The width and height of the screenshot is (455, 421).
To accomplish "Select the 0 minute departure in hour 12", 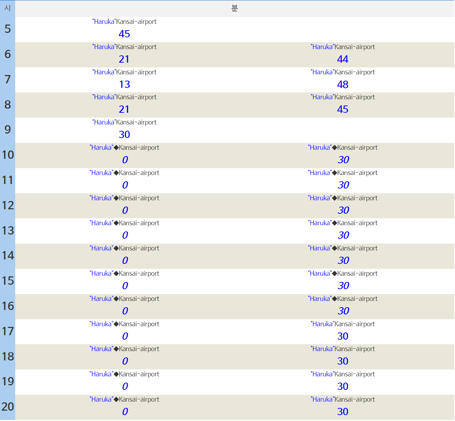I will coord(125,210).
